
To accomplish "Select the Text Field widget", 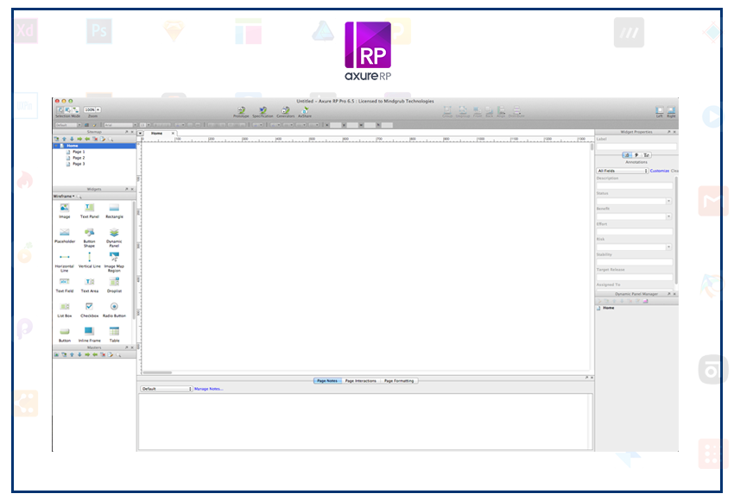I will [x=65, y=284].
